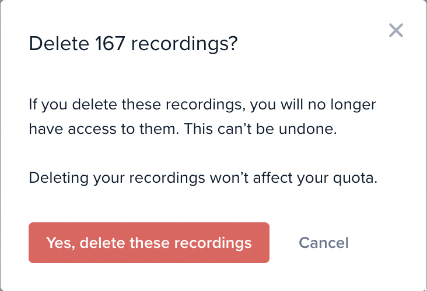Click the Deleting your recordings line
Screen dimensions: 427x291
[203, 178]
